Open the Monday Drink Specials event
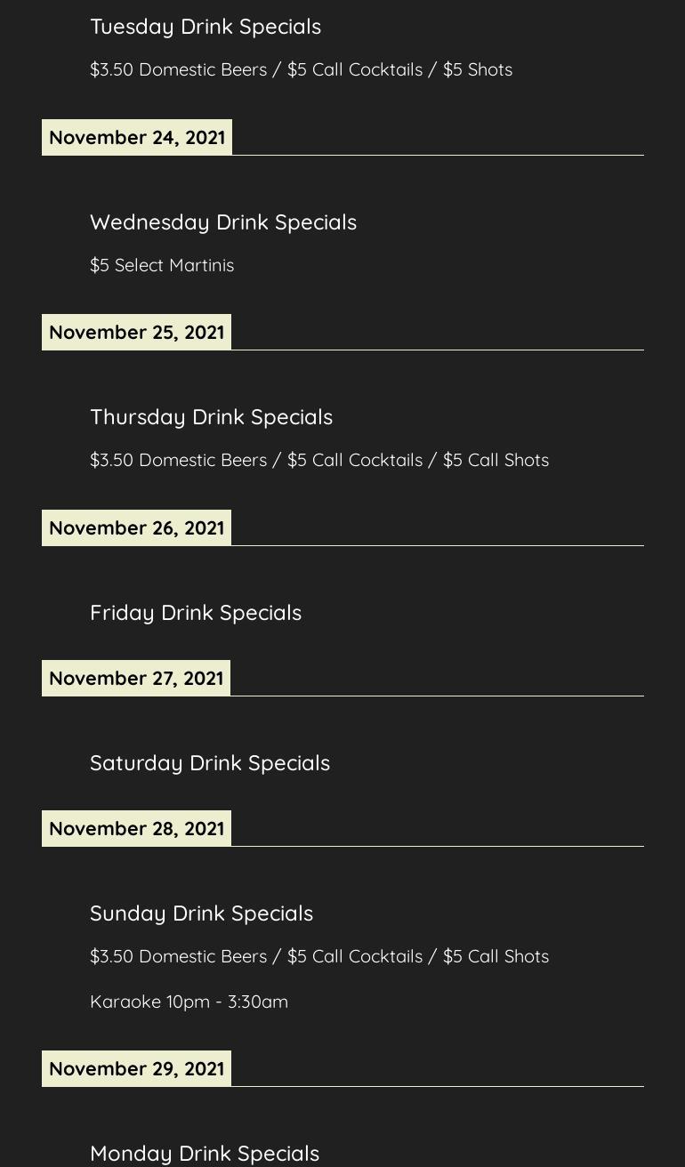The height and width of the screenshot is (1167, 685). 205,1153
